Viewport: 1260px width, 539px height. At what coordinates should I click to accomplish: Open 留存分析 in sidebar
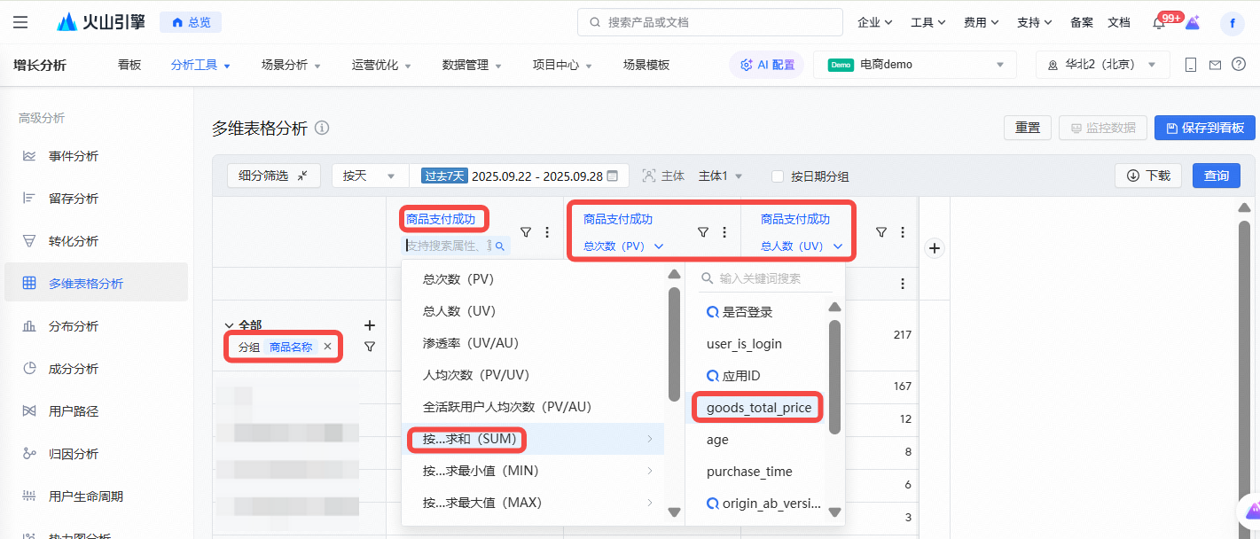click(74, 199)
